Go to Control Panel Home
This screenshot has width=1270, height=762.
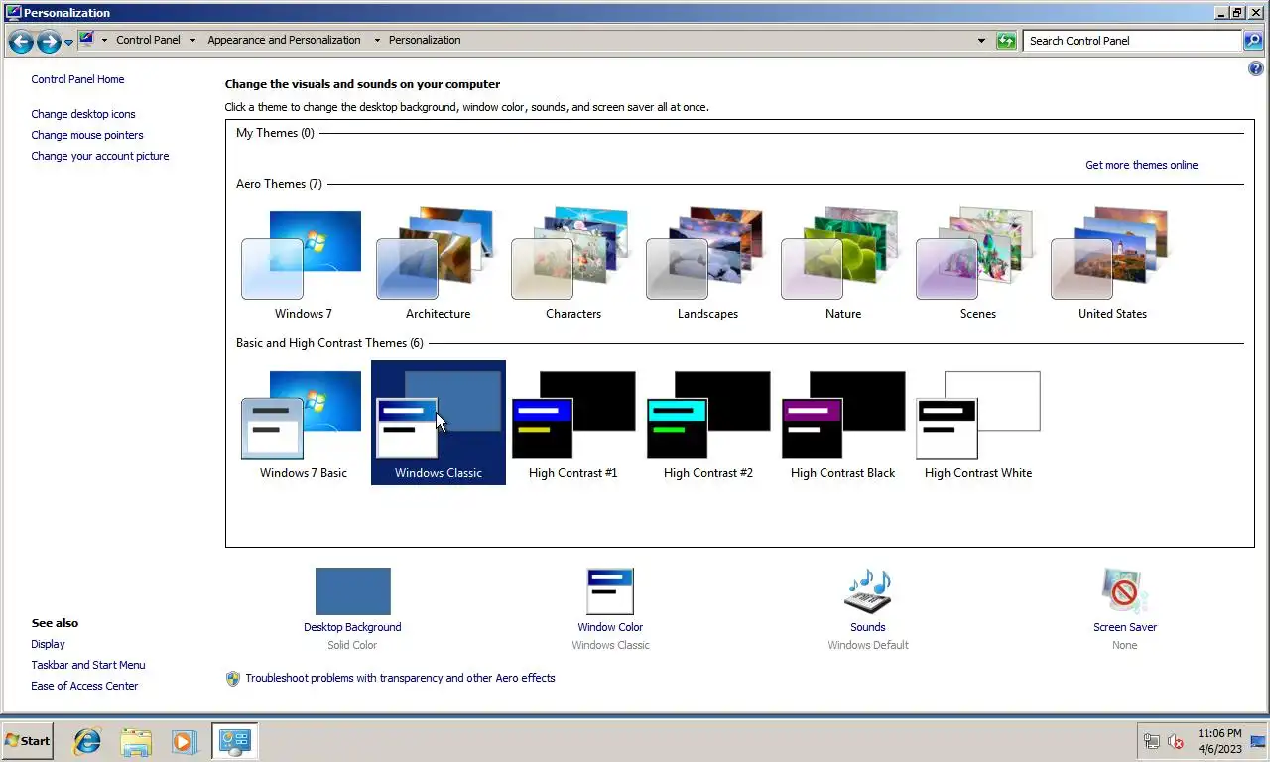coord(77,79)
